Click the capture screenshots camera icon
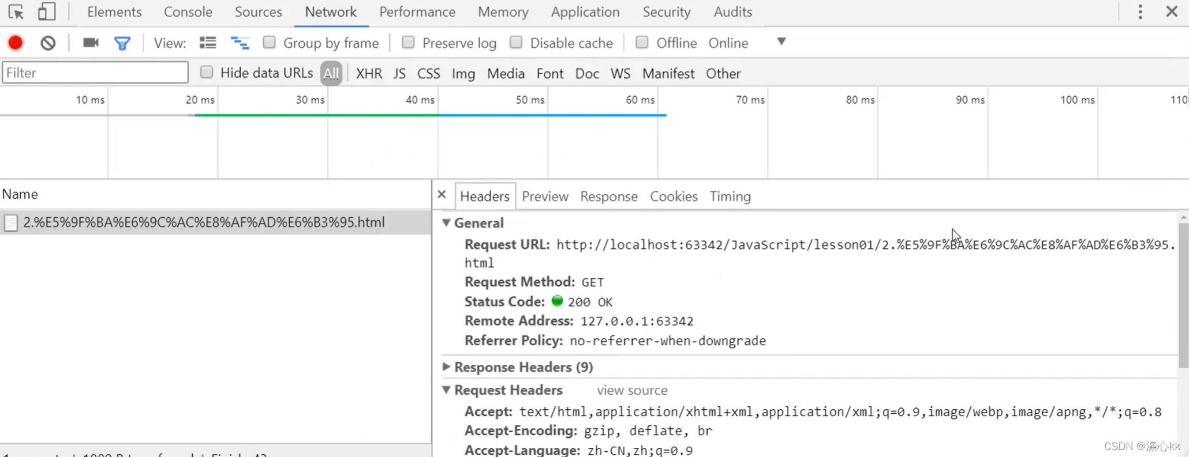The height and width of the screenshot is (457, 1189). click(91, 43)
